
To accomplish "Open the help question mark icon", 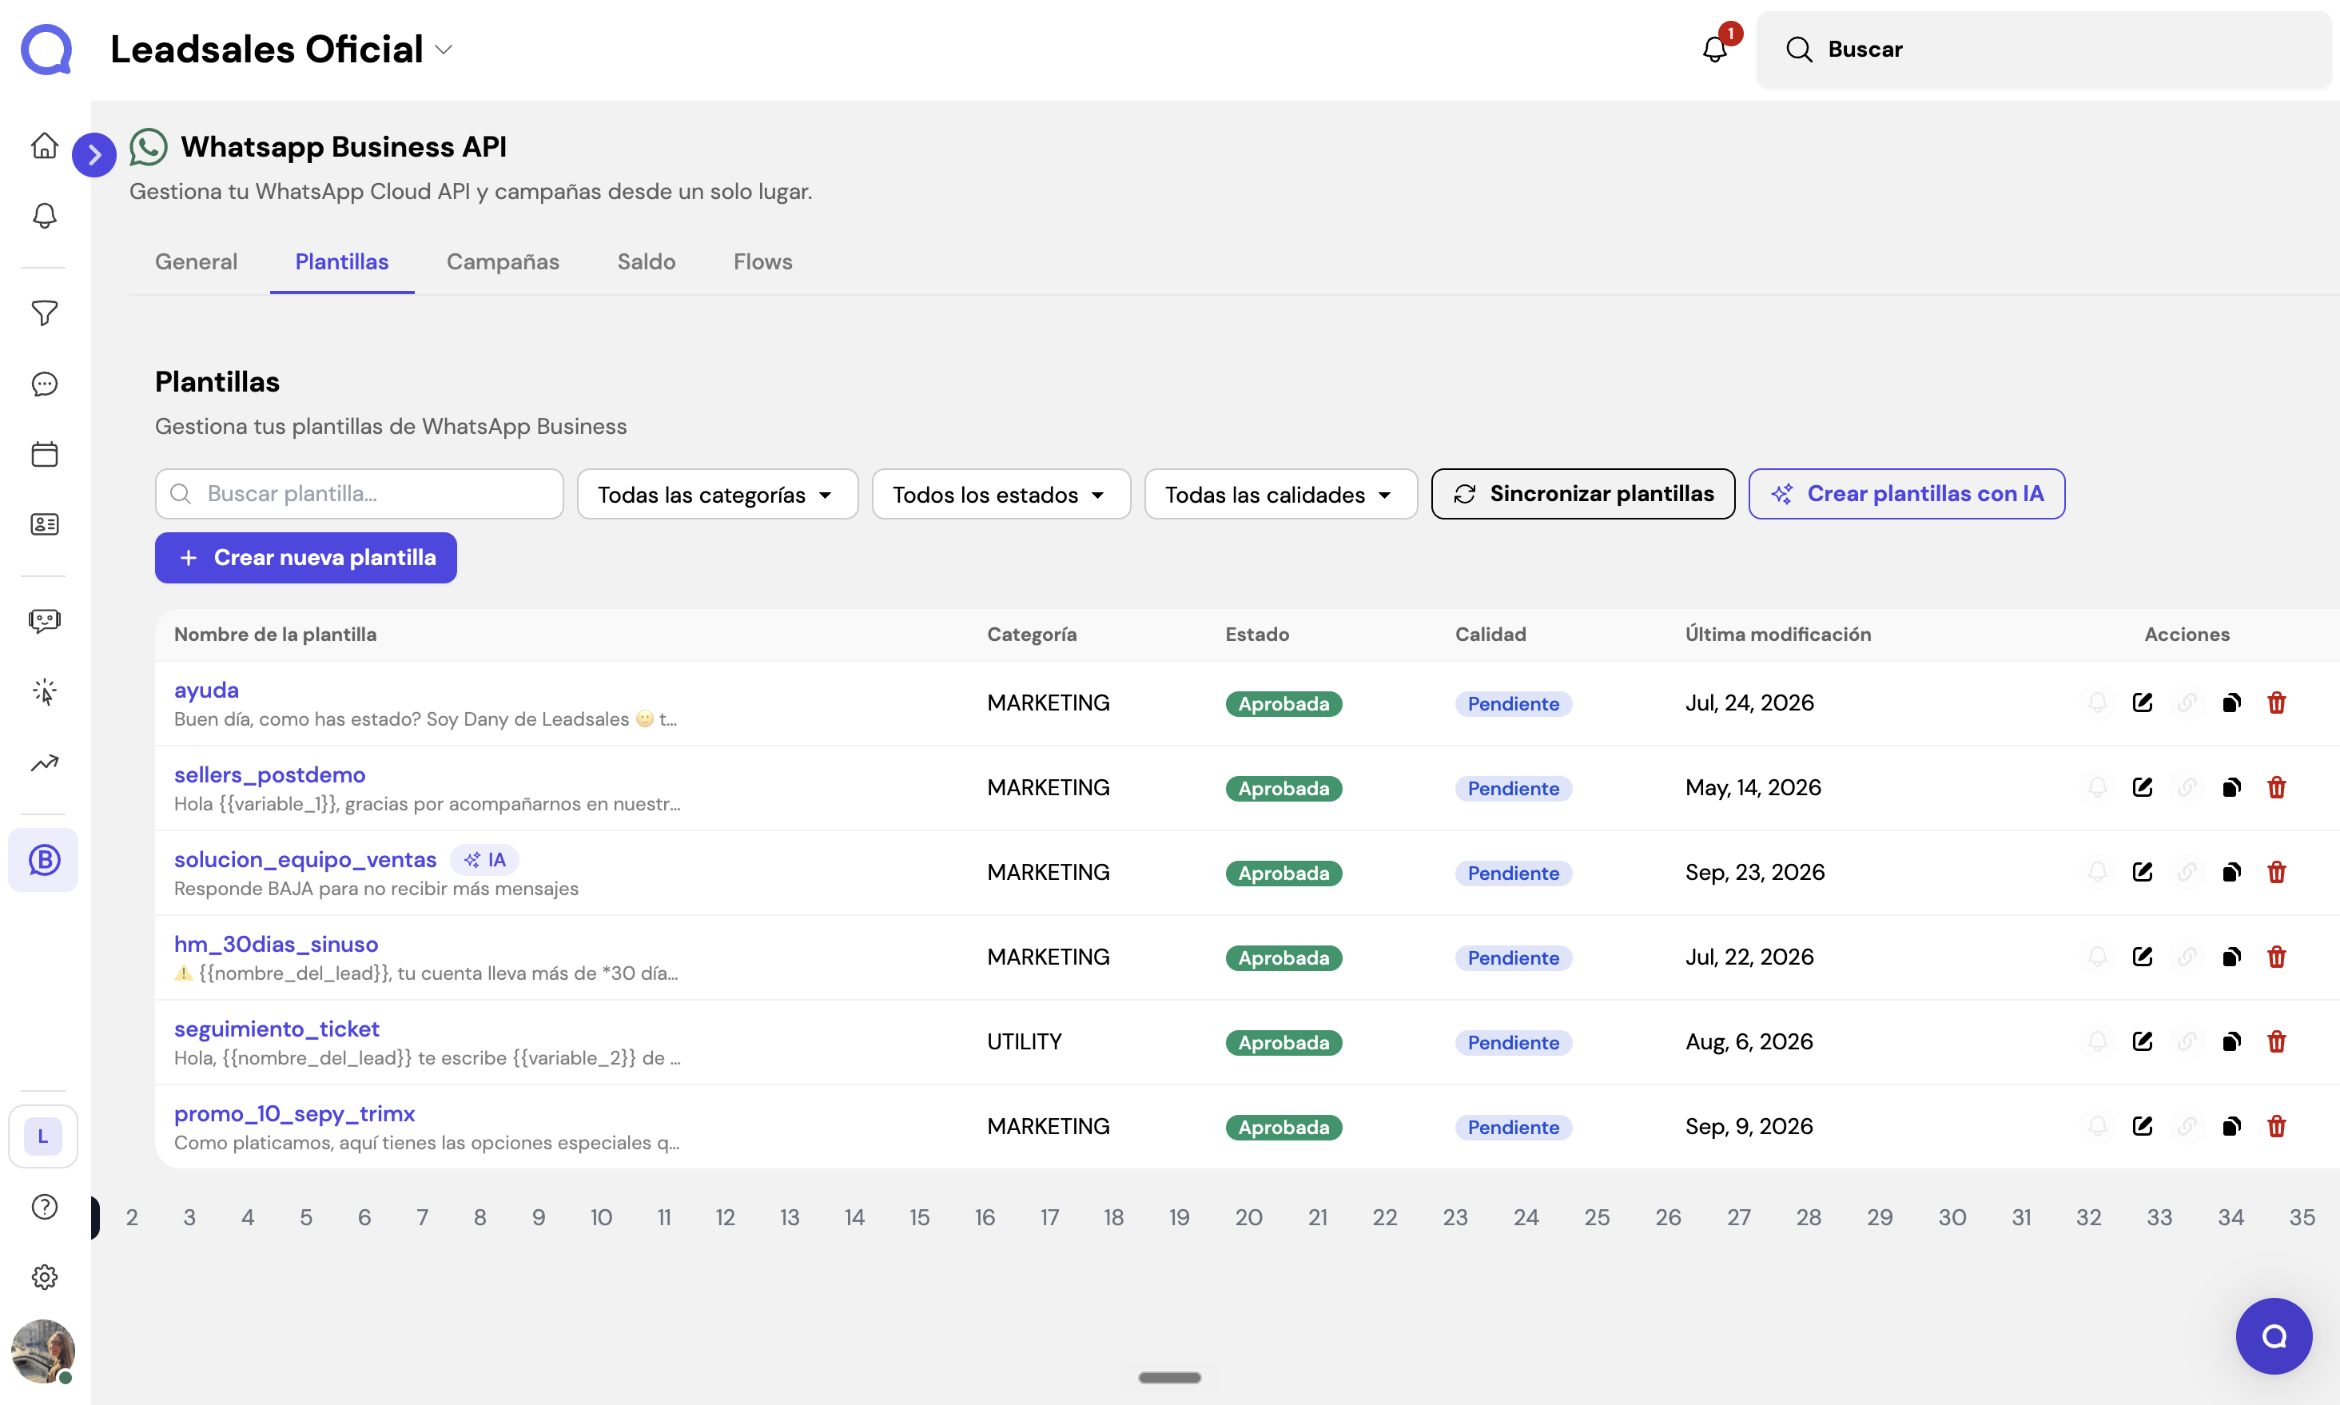I will pyautogui.click(x=45, y=1207).
